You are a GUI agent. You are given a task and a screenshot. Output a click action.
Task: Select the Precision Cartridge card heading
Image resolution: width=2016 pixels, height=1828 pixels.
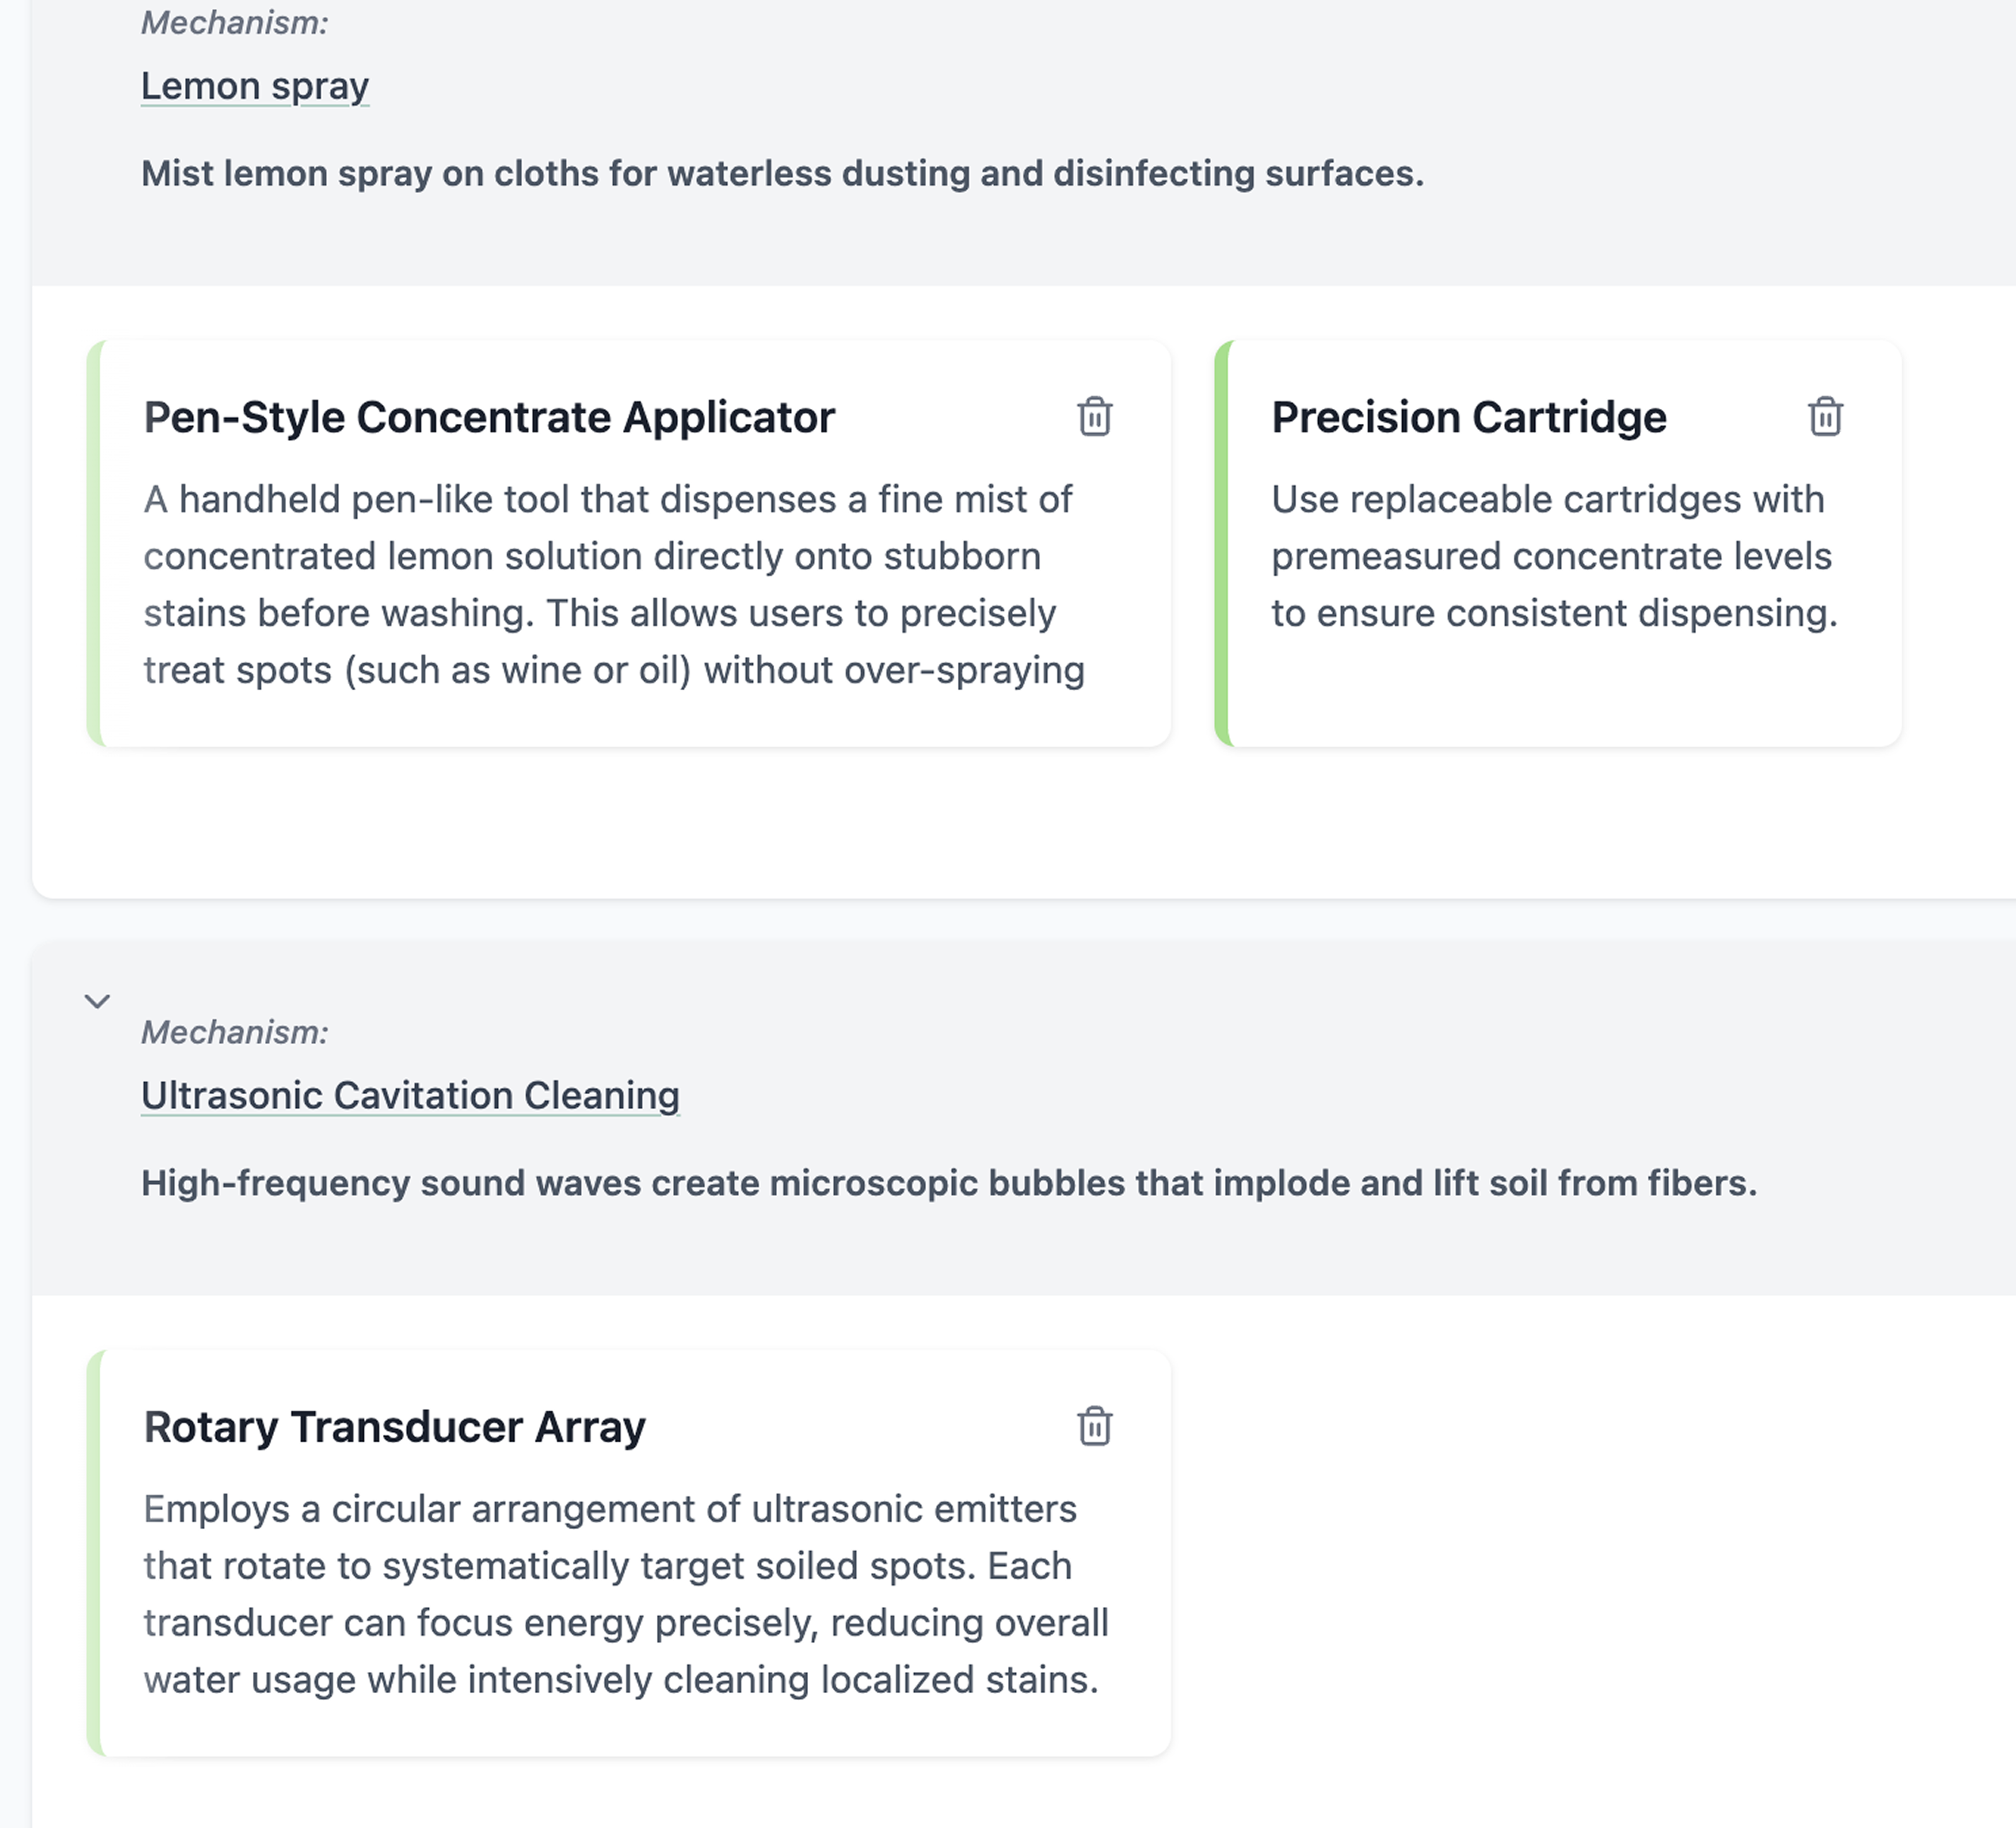(1468, 418)
